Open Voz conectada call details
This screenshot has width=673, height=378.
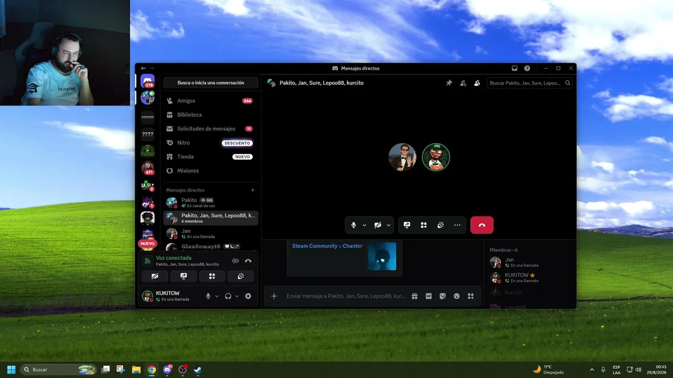point(174,258)
